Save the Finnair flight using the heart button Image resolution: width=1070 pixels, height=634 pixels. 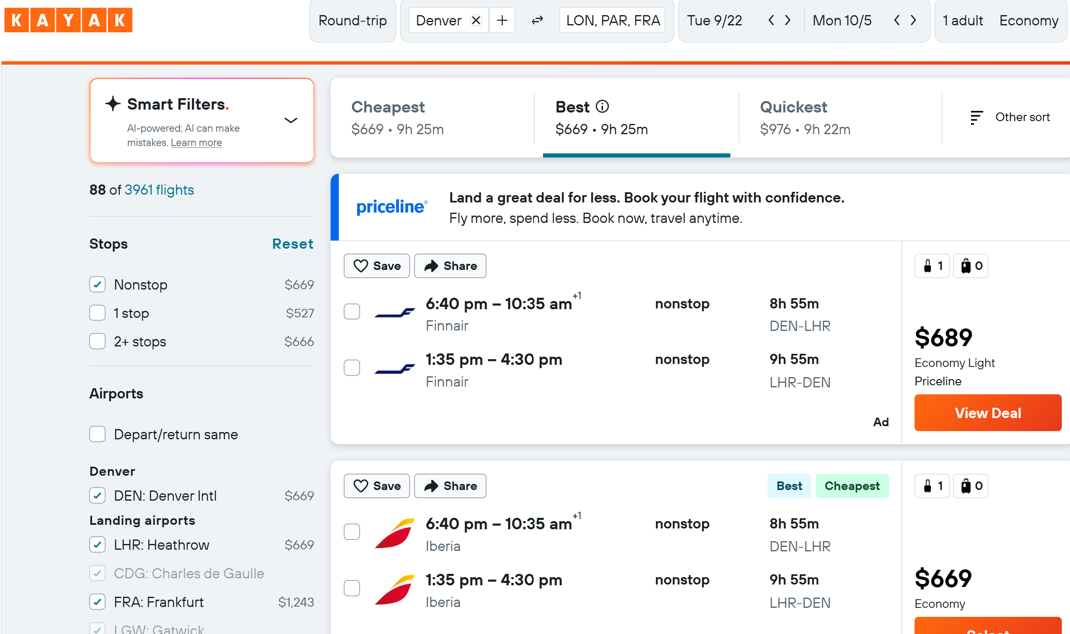tap(376, 266)
